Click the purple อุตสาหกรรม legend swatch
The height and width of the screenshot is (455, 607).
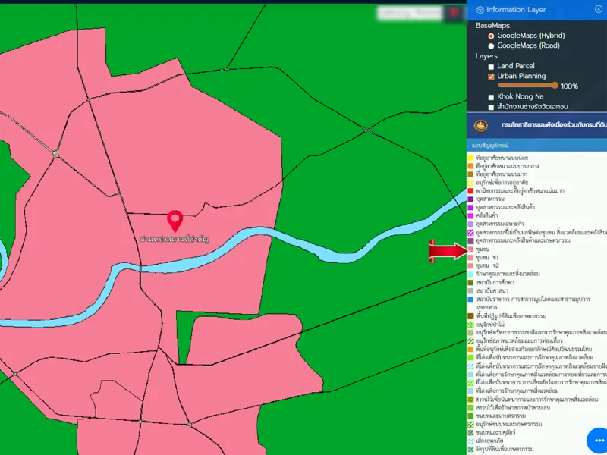(470, 199)
